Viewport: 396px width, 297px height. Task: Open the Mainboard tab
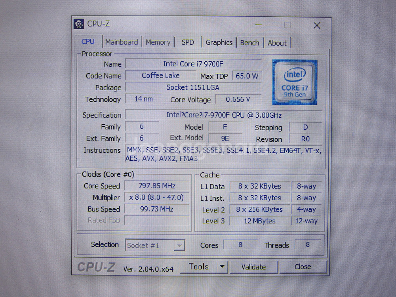click(122, 42)
